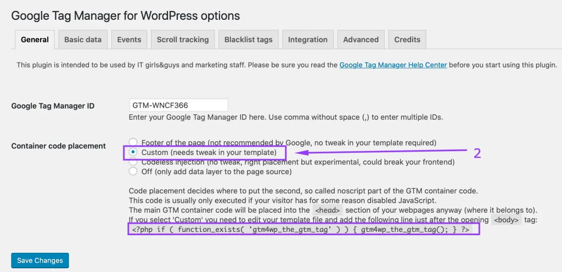View the Credits tab

point(407,40)
